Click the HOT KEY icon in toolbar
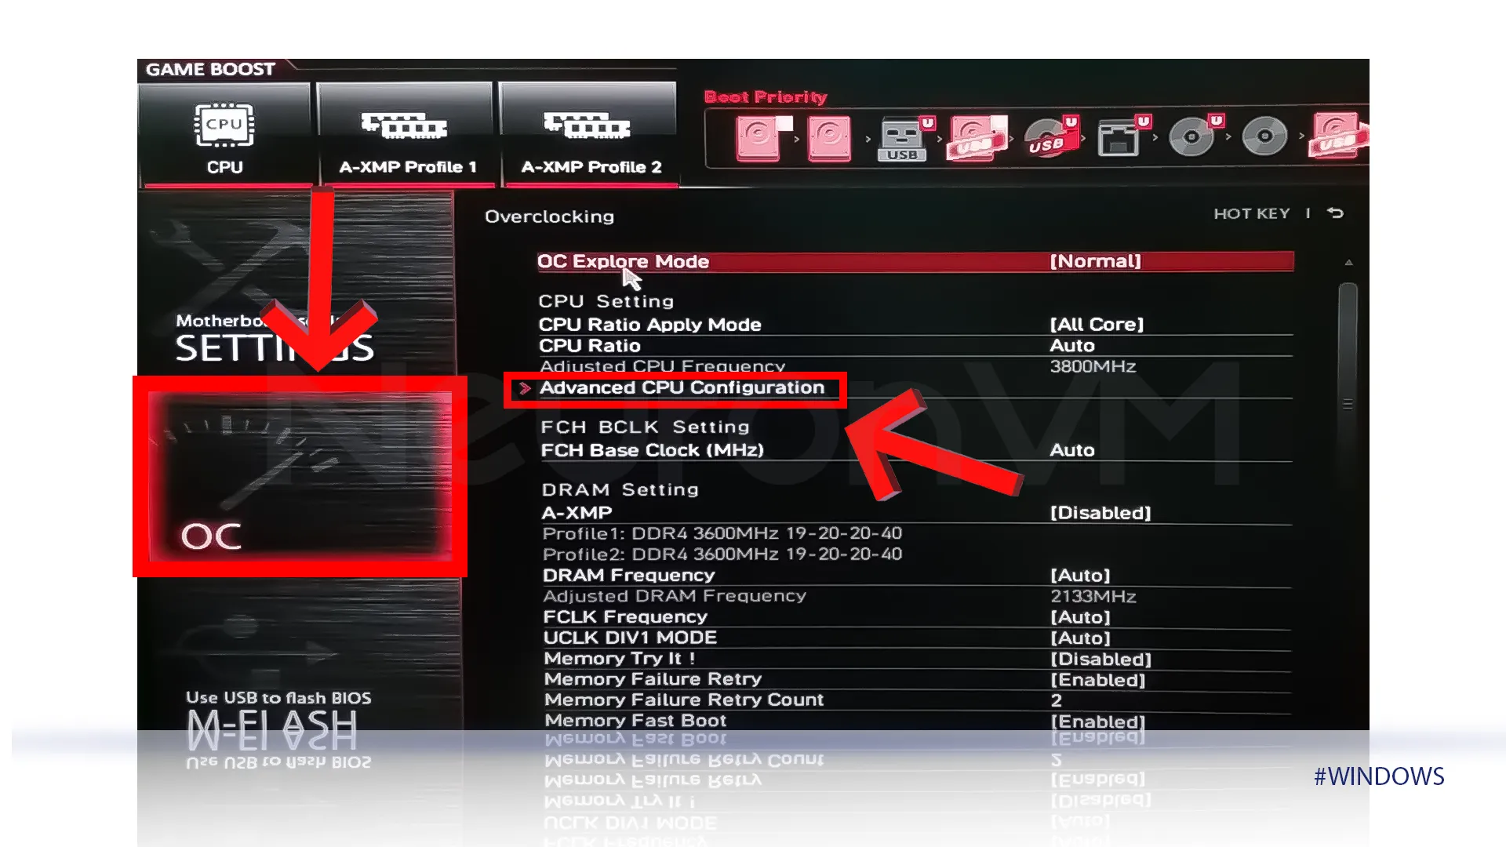The height and width of the screenshot is (847, 1506). click(1252, 213)
